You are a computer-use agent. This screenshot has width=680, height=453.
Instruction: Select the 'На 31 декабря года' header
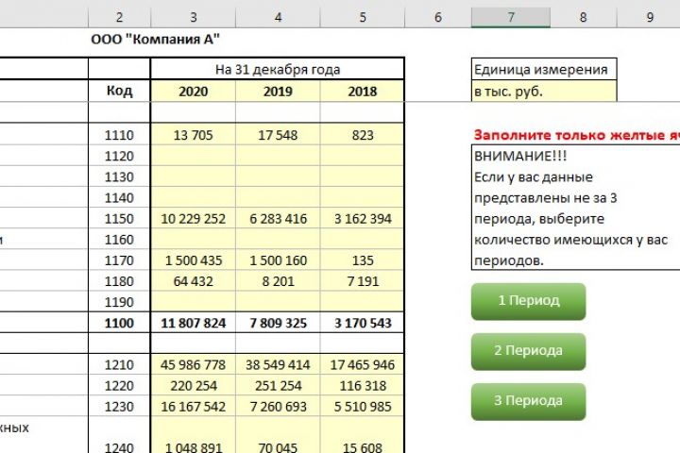(278, 69)
